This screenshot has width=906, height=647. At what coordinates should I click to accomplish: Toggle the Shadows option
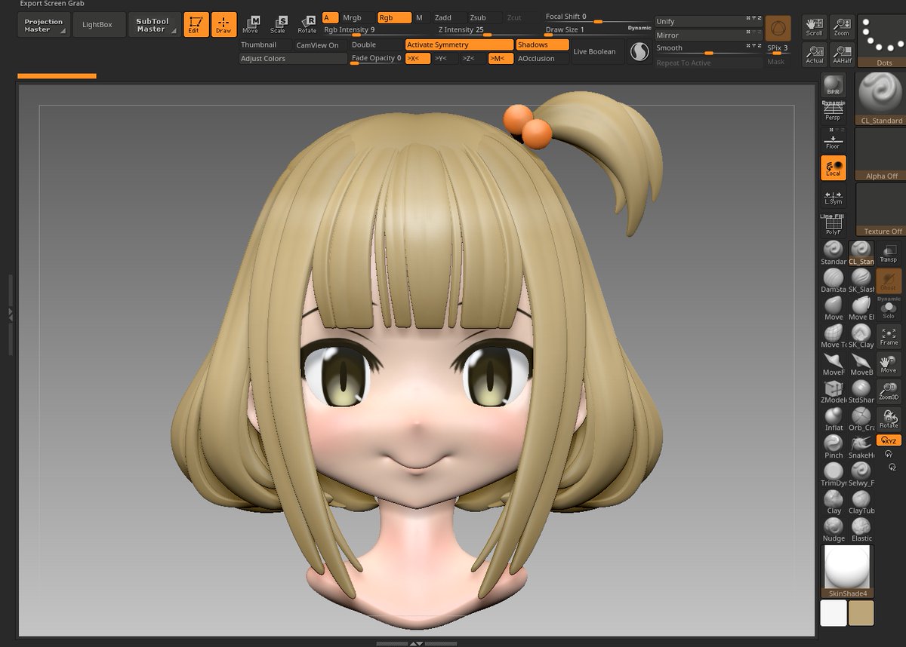[542, 45]
